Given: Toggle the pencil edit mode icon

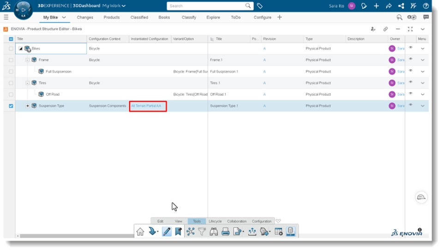Looking at the screenshot, I should (x=167, y=231).
